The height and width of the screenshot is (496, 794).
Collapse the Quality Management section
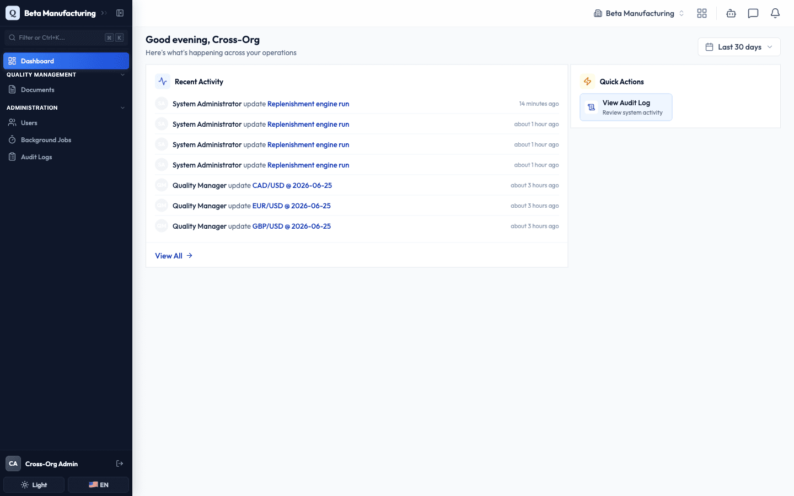pyautogui.click(x=66, y=74)
